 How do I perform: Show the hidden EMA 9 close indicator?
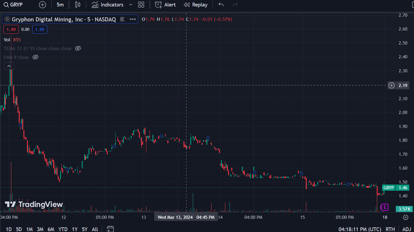pyautogui.click(x=35, y=57)
